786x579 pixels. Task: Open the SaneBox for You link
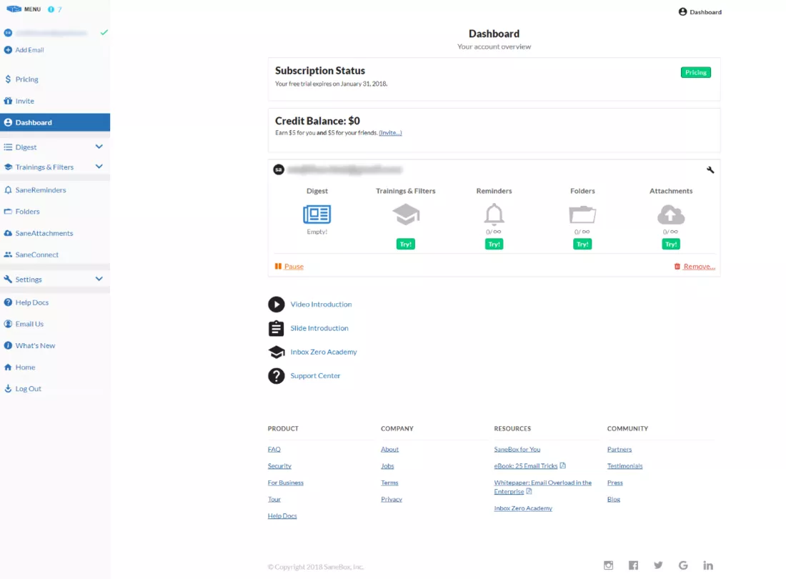(x=517, y=449)
